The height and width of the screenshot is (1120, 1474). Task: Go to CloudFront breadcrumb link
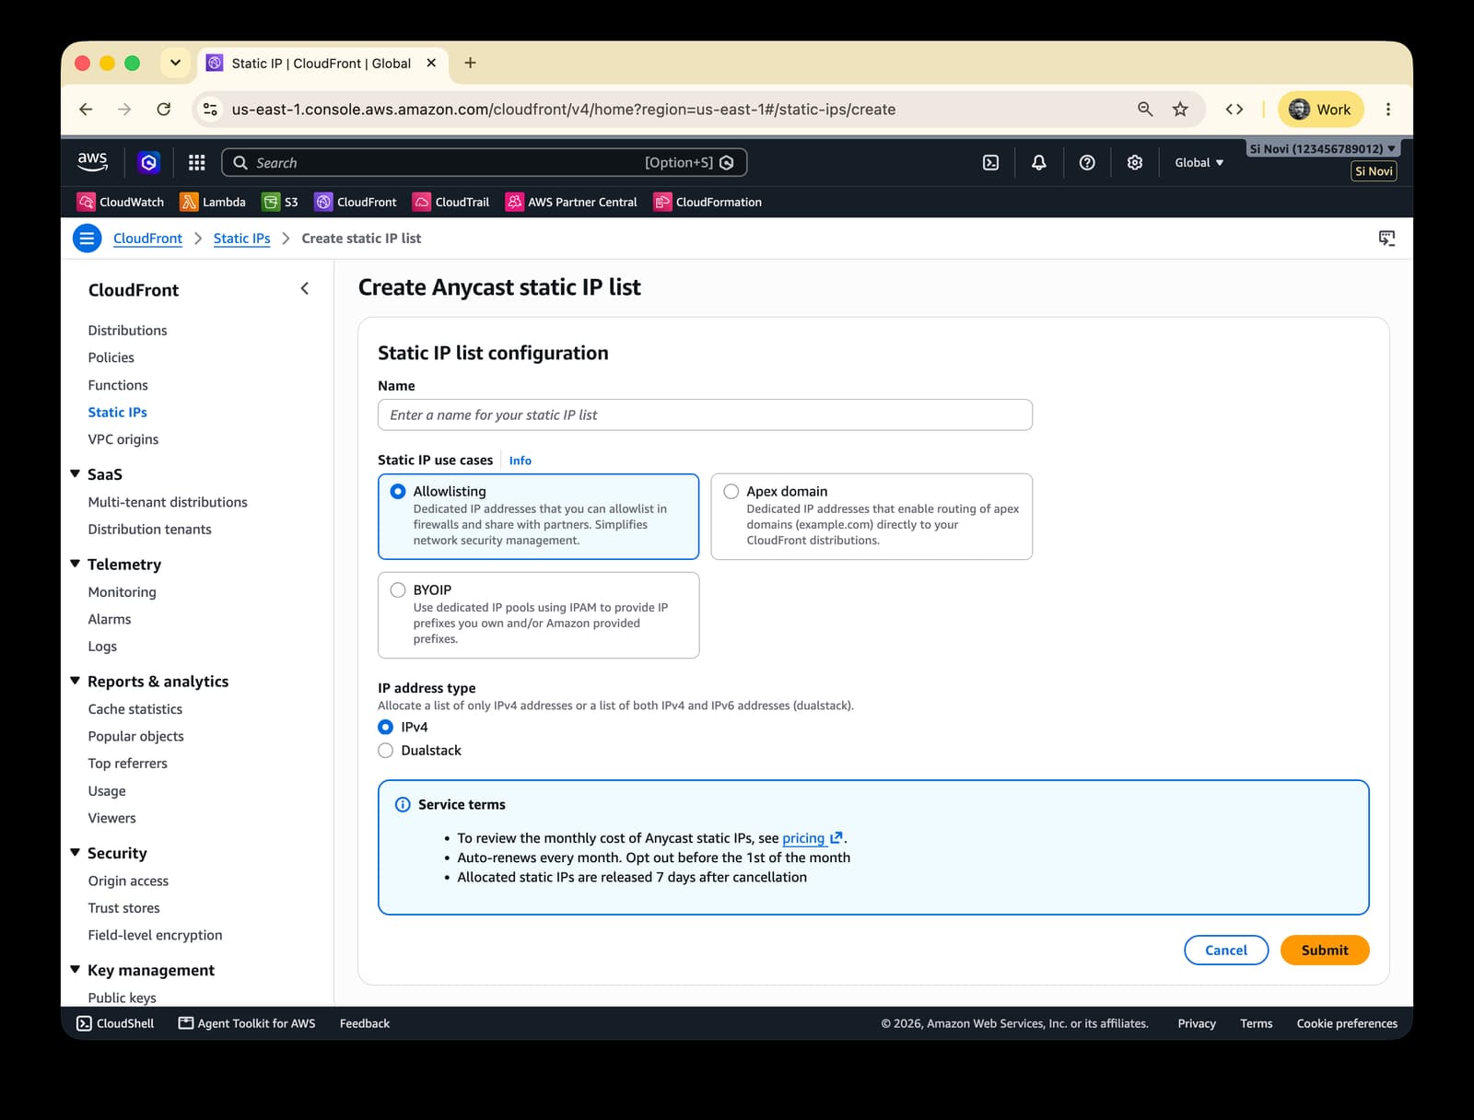(147, 239)
